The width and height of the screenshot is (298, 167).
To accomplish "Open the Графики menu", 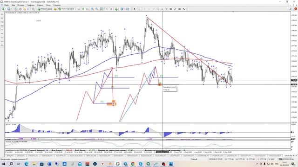I will point(30,5).
